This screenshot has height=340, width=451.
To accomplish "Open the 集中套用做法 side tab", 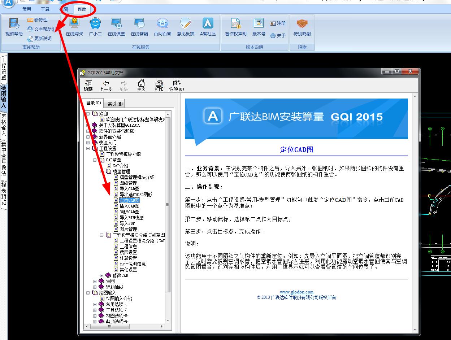I will [4, 159].
